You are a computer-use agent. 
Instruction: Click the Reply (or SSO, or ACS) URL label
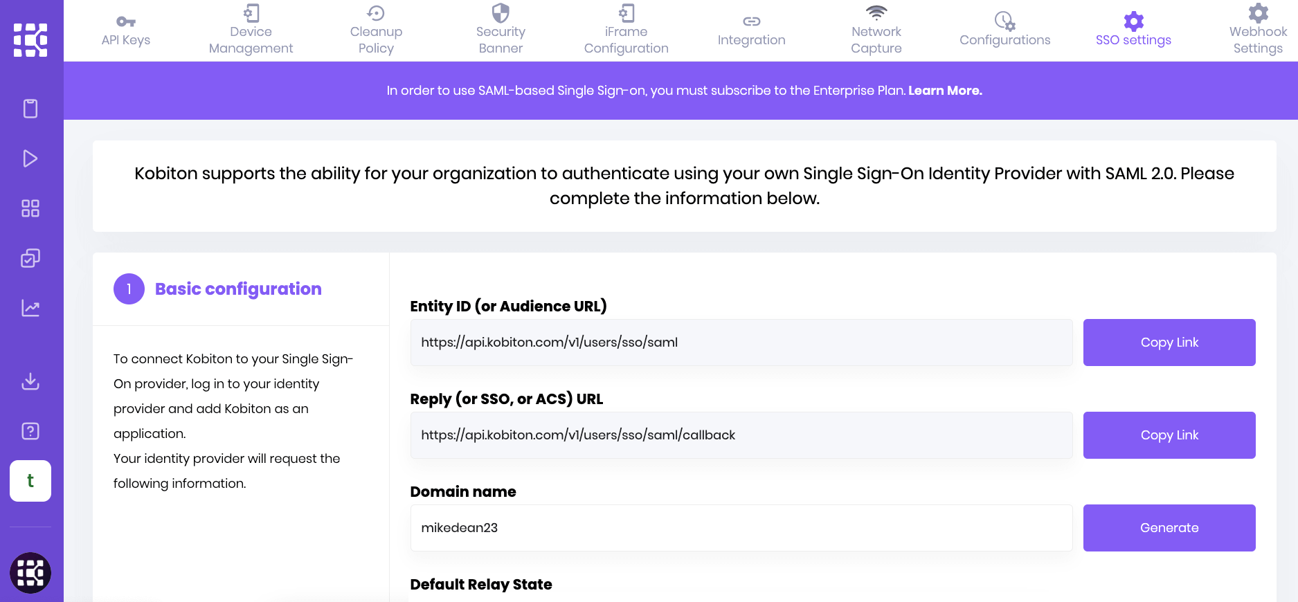[x=507, y=399]
